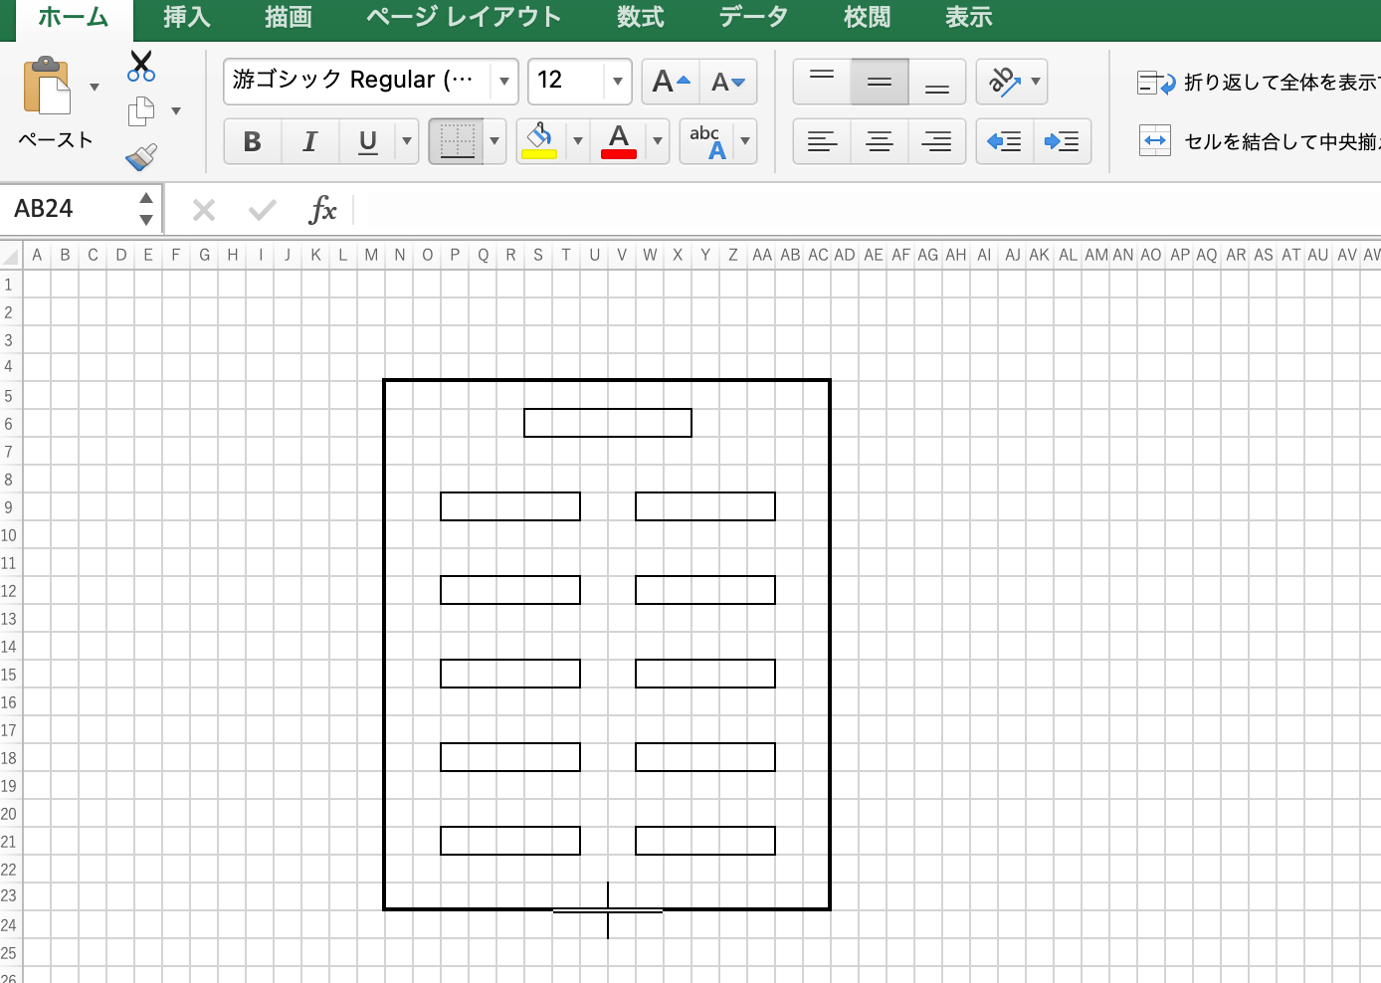Viewport: 1381px width, 983px height.
Task: Open the 数式 tab
Action: click(x=641, y=17)
